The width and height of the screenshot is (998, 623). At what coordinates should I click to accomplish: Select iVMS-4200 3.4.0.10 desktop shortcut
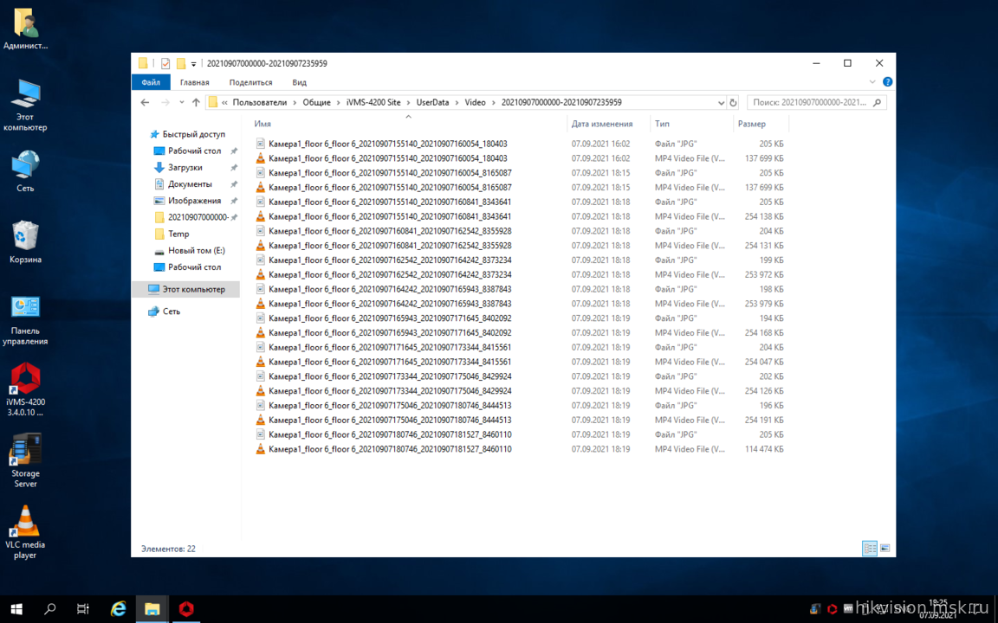pyautogui.click(x=25, y=389)
